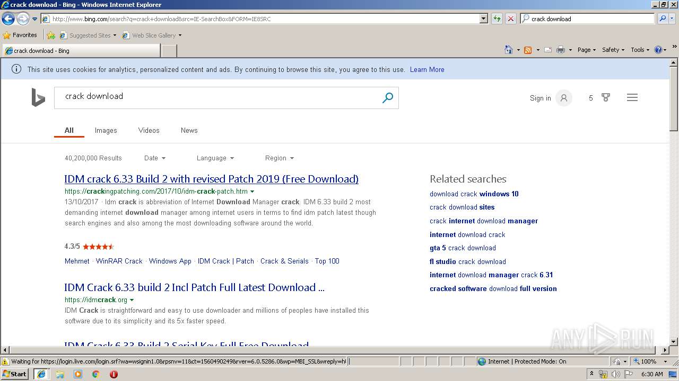Refresh the page with the reload icon

tap(497, 19)
